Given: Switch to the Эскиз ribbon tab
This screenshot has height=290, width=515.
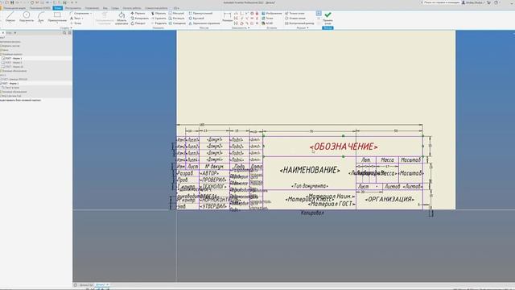Looking at the screenshot, I should [57, 8].
